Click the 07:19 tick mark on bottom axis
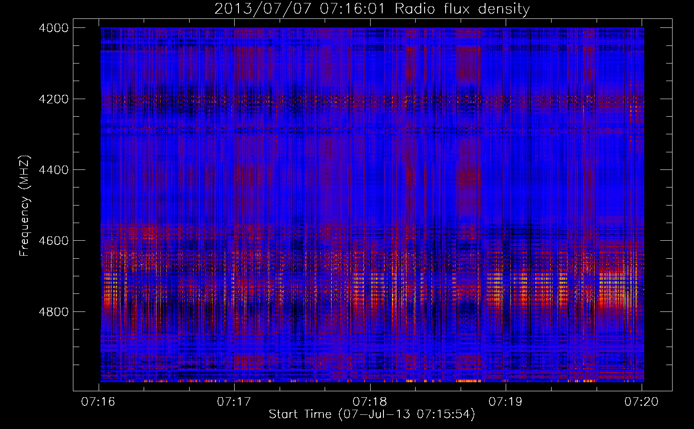Screen dimensions: 694x429 (506, 387)
